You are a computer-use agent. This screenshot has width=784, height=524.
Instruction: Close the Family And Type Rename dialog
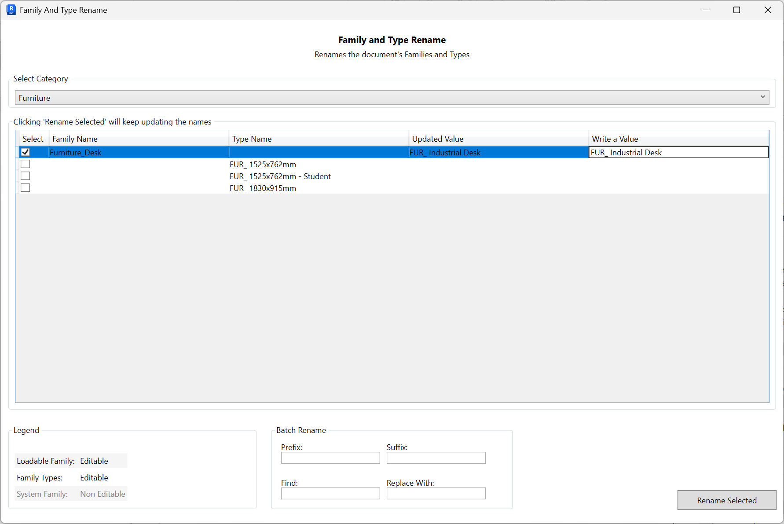pos(768,10)
